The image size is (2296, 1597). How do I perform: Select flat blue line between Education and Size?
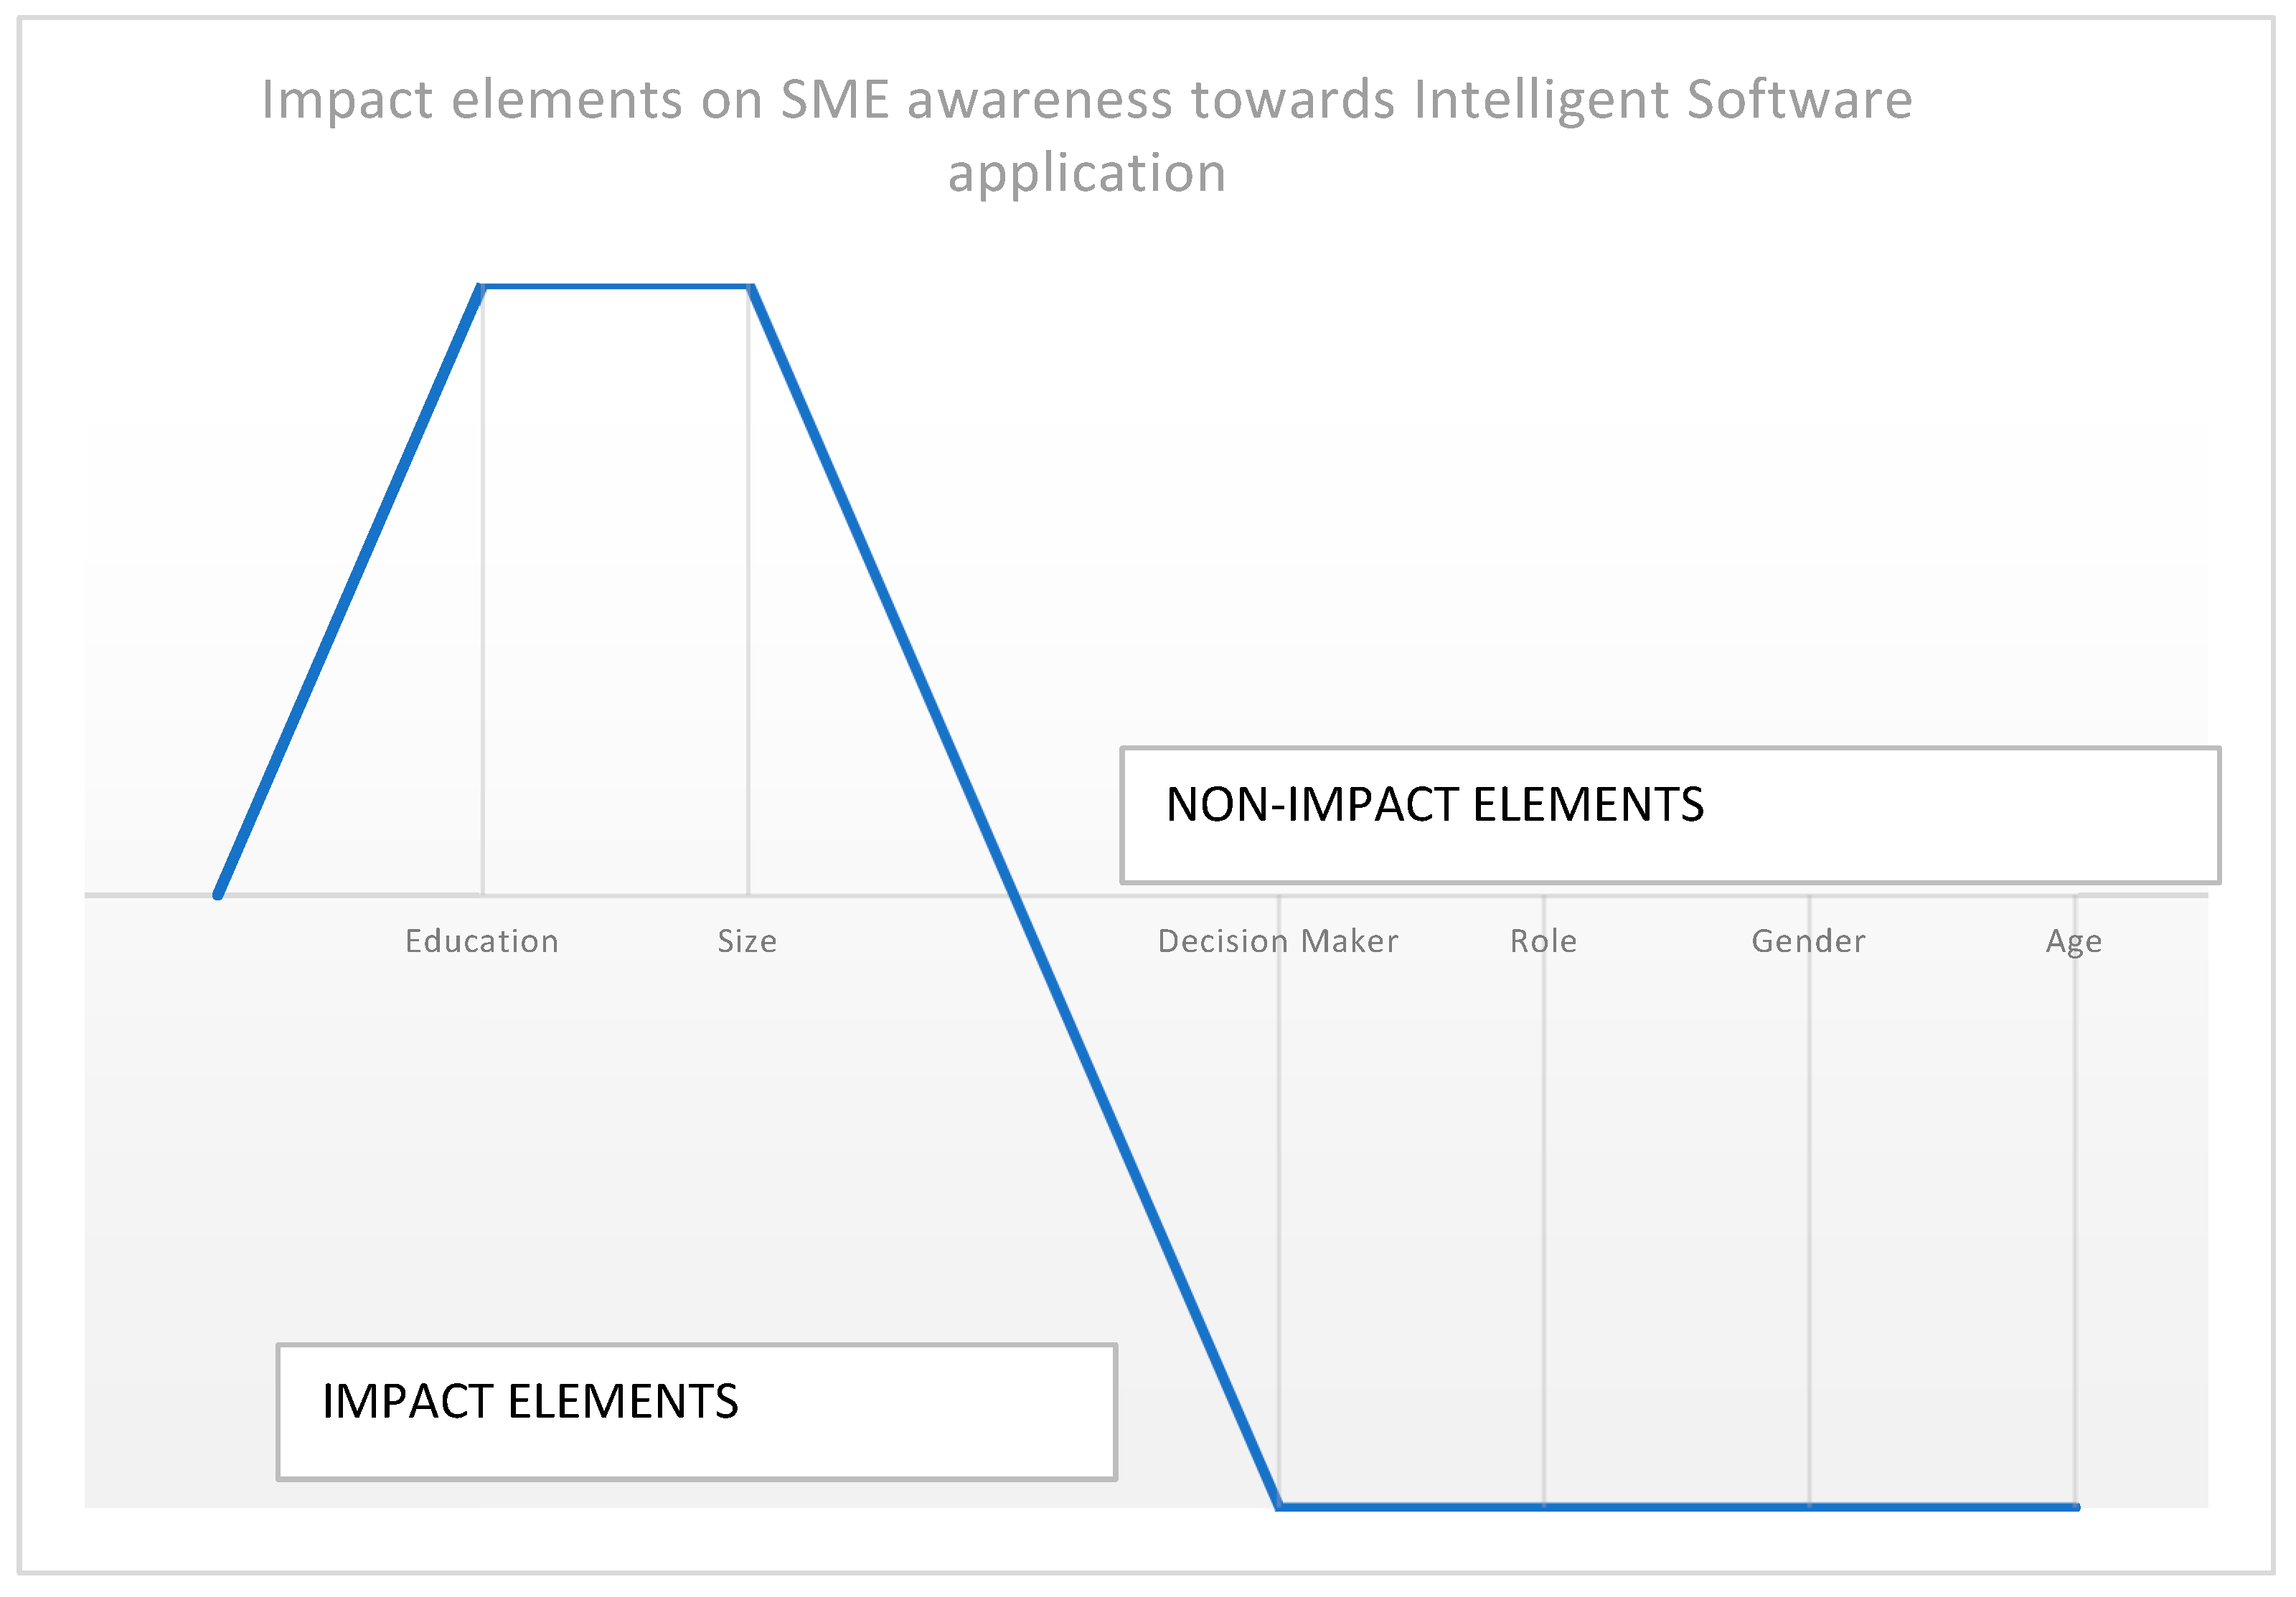pyautogui.click(x=615, y=287)
